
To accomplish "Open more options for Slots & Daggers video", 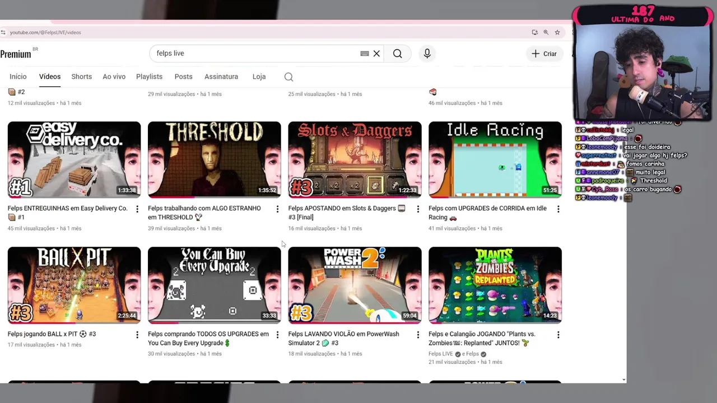I will click(418, 209).
